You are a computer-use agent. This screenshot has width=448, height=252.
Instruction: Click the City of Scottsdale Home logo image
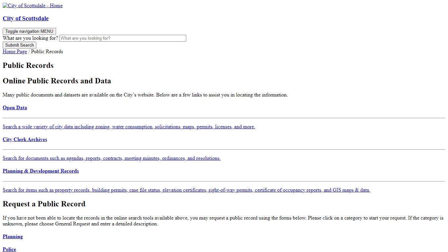[32, 6]
